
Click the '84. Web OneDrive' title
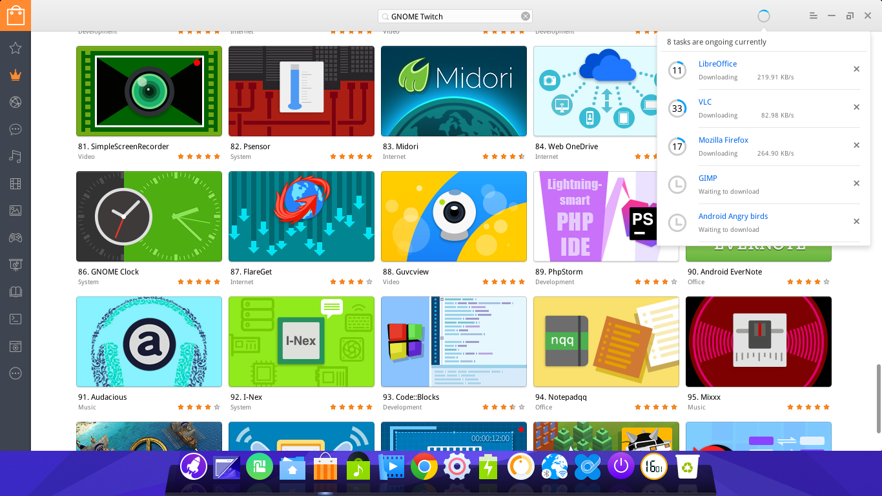click(566, 147)
